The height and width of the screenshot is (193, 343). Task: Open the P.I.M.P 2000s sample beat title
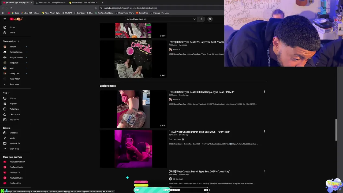pos(202,92)
